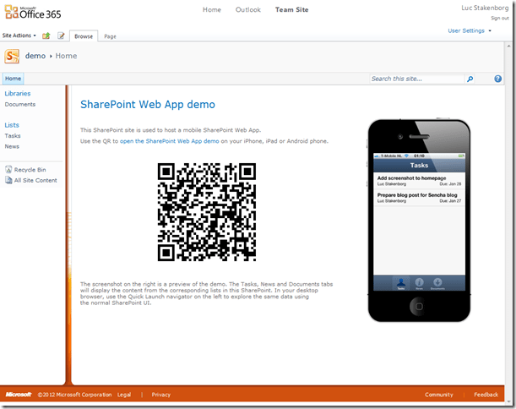Open the Tasks list in Quick Launch
Viewport: 516px width, 409px height.
pyautogui.click(x=13, y=135)
